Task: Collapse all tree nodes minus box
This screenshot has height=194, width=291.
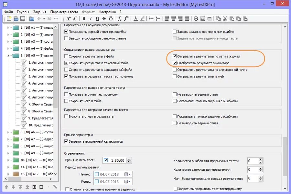Action: [x=41, y=187]
